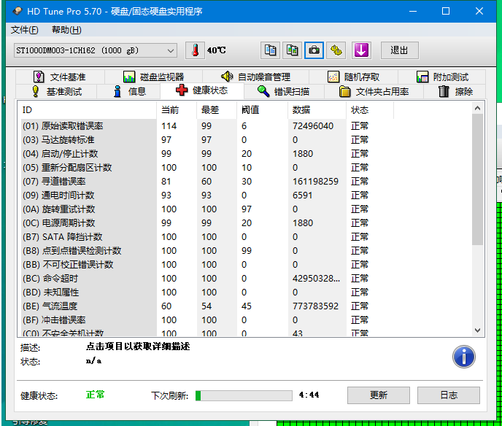
Task: Click data value 161198259
Action: coord(315,182)
